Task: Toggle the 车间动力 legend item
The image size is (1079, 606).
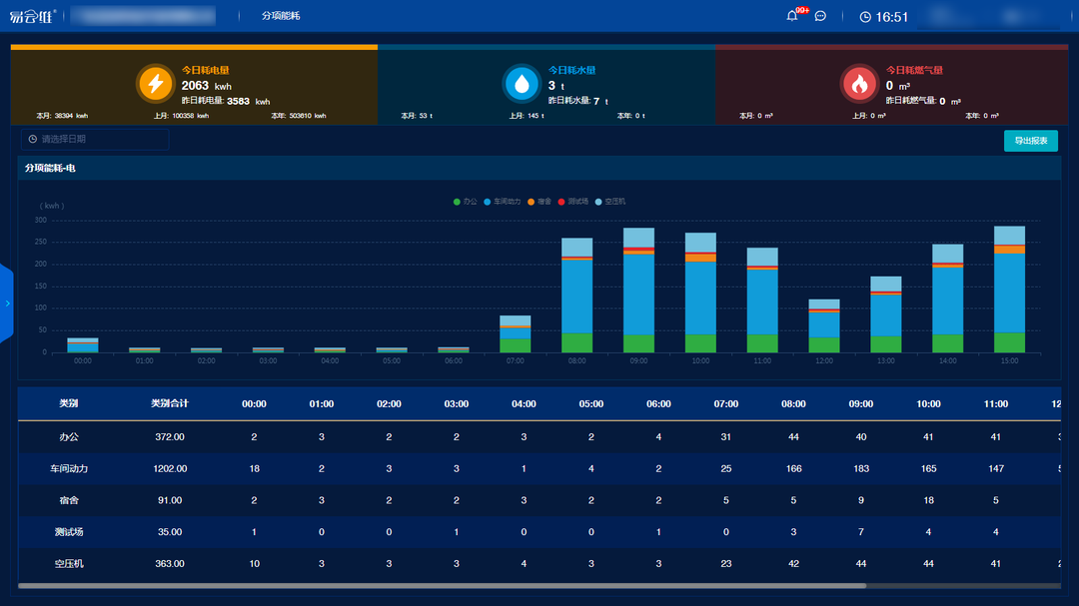Action: [503, 202]
